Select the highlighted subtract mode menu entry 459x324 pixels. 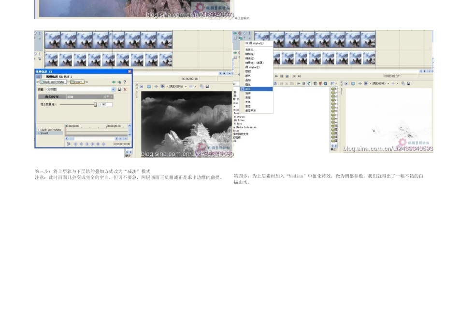pyautogui.click(x=257, y=89)
